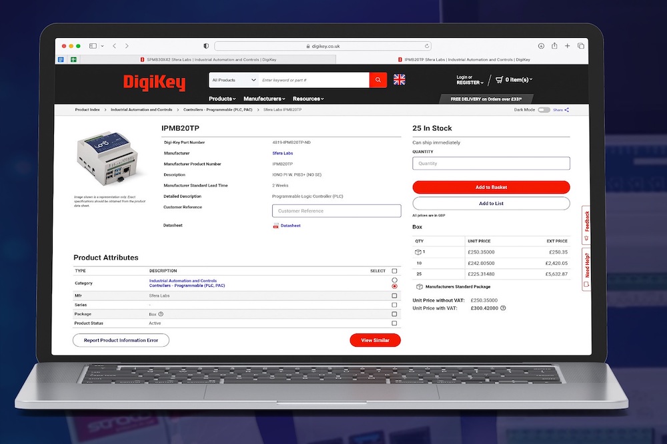
Task: Open the Resources menu
Action: pos(308,99)
